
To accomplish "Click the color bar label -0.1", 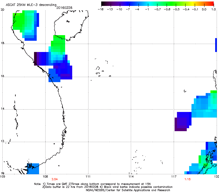I will tap(195, 9).
